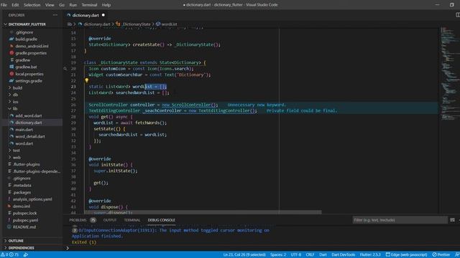Screen dimensions: 460x258
Task: Open main.dart file
Action: [x=24, y=130]
